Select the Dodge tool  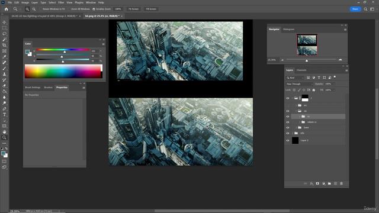4,103
